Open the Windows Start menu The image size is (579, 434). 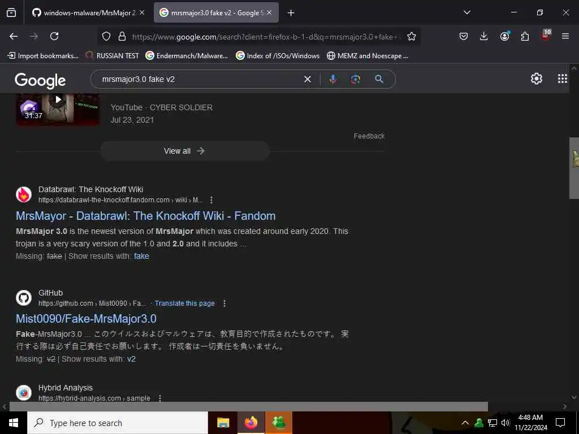coord(14,423)
